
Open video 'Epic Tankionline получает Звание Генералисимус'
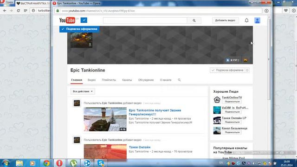(155, 112)
